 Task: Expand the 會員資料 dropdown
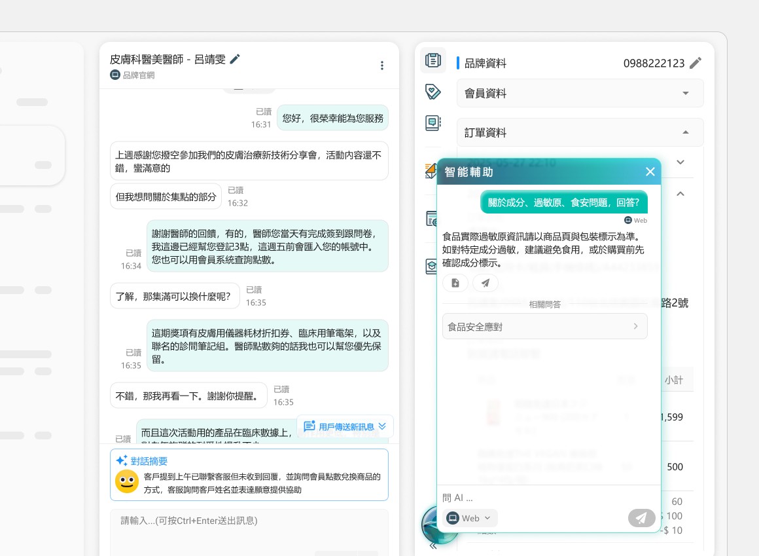pyautogui.click(x=580, y=93)
